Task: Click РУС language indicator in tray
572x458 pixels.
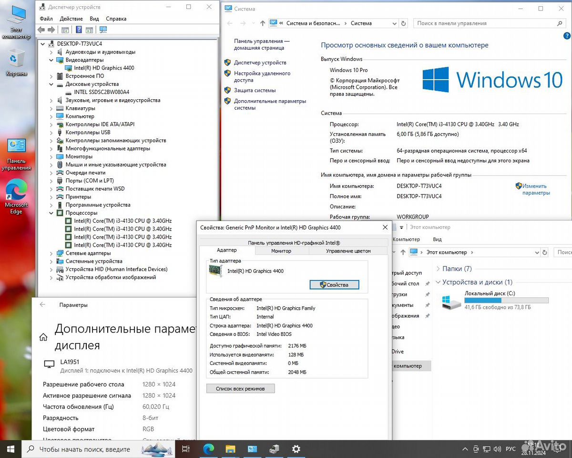Action: [511, 449]
